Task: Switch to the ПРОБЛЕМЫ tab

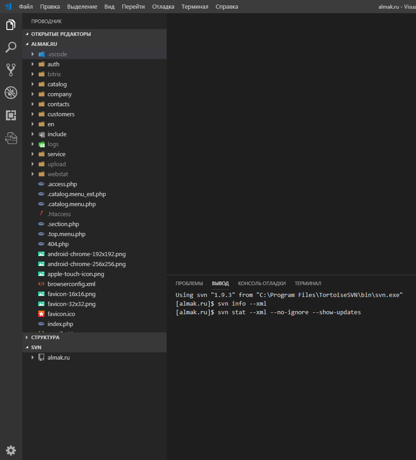Action: click(189, 283)
